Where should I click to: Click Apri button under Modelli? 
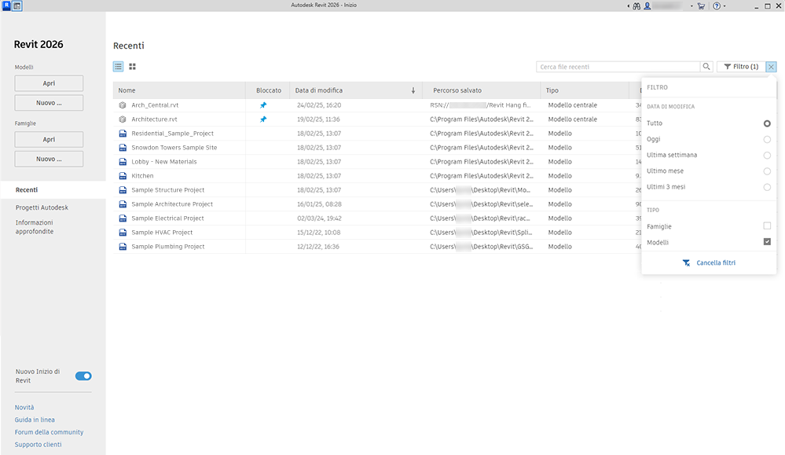49,83
